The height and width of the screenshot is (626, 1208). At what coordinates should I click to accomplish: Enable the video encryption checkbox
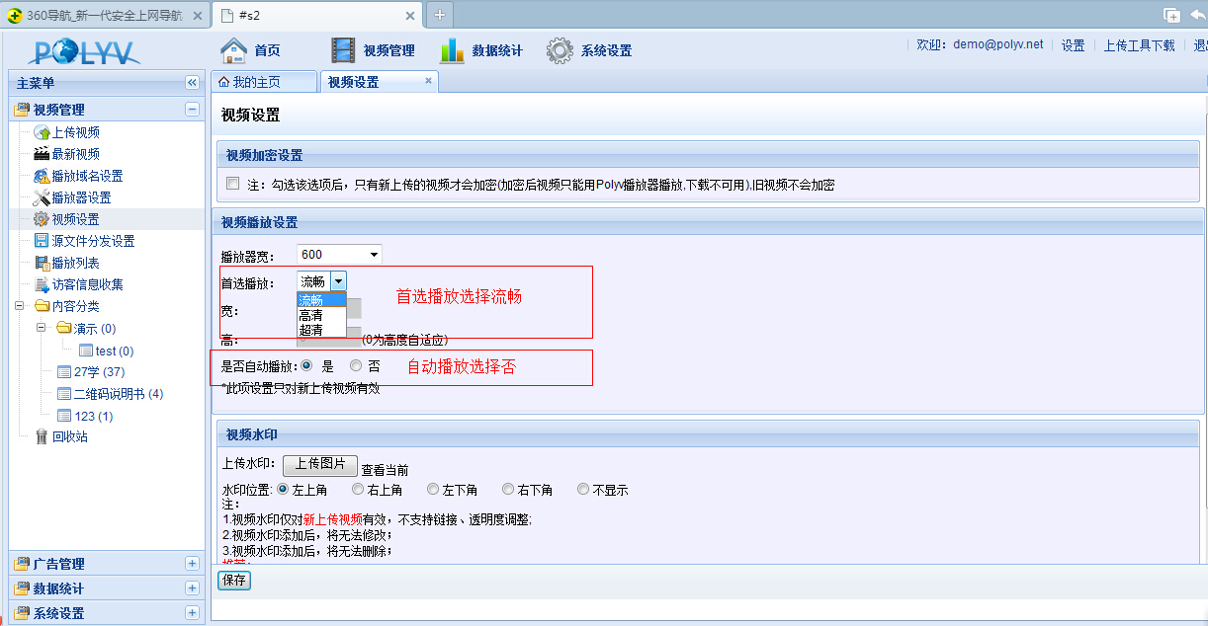pos(232,184)
